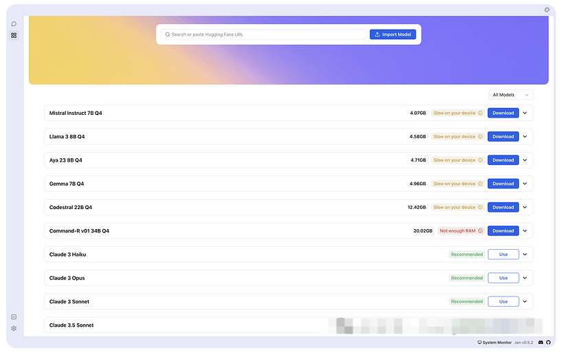Click the Gemma 7B Q4 model name
The width and height of the screenshot is (567, 355).
pyautogui.click(x=67, y=184)
